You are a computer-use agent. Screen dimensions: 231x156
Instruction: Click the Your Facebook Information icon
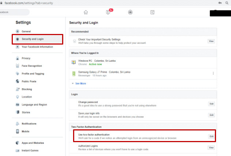[x=18, y=47]
